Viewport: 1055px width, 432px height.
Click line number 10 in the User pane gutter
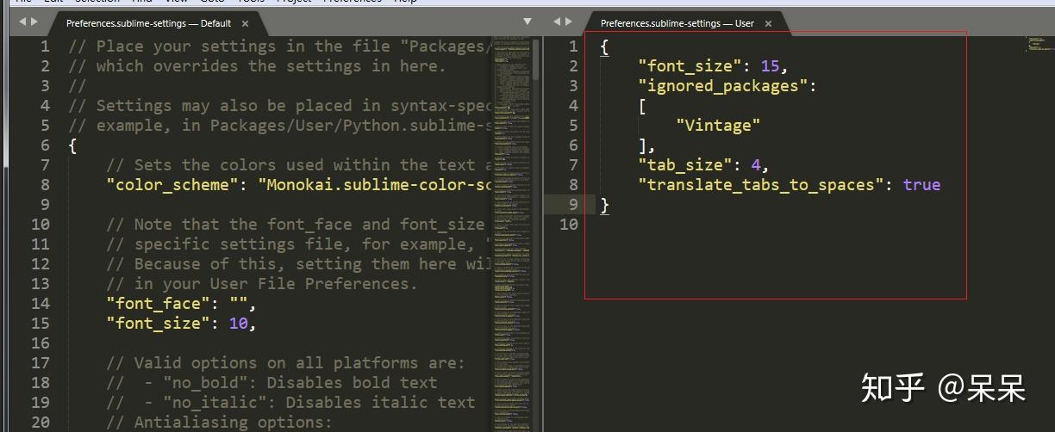(568, 224)
